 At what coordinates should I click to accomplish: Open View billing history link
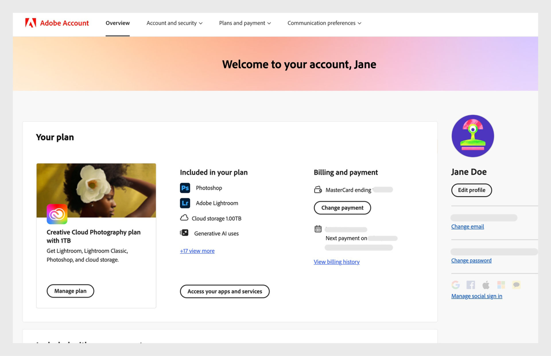click(x=337, y=262)
